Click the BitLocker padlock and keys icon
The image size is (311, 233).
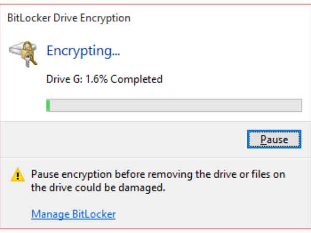pyautogui.click(x=23, y=54)
